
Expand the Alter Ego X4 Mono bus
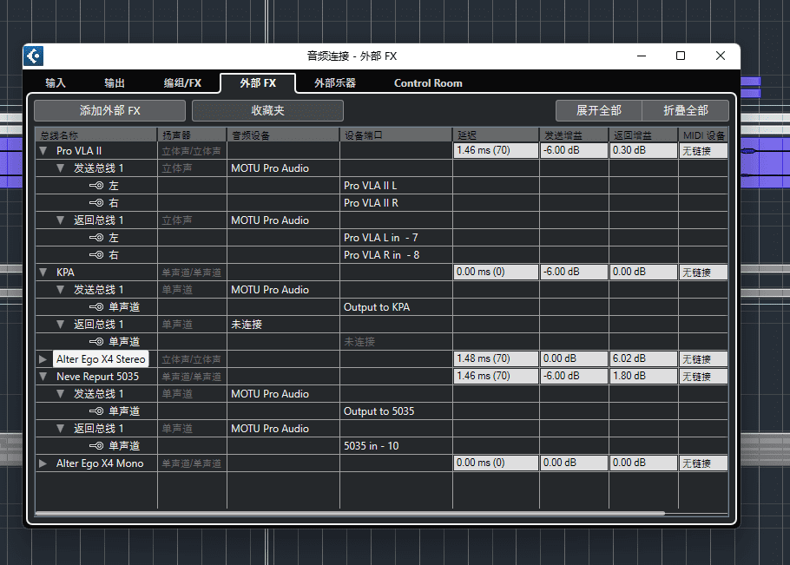point(43,463)
